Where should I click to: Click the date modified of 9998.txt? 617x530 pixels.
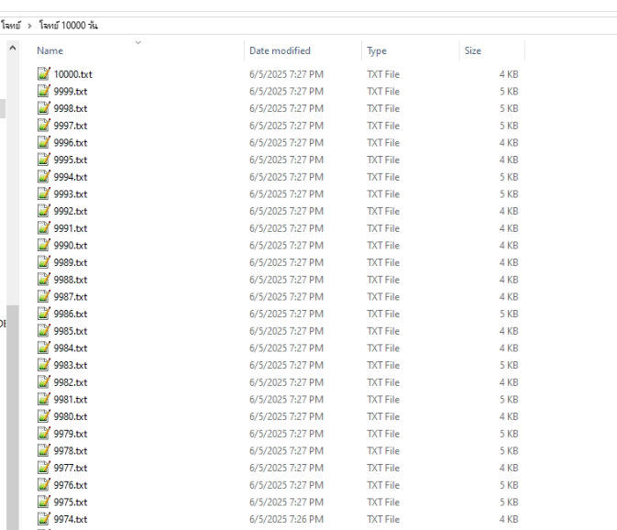[286, 108]
